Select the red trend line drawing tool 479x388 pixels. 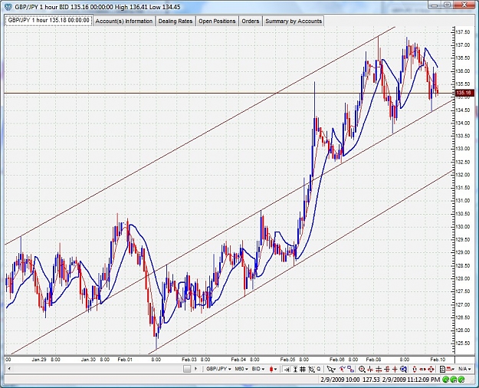pos(343,369)
